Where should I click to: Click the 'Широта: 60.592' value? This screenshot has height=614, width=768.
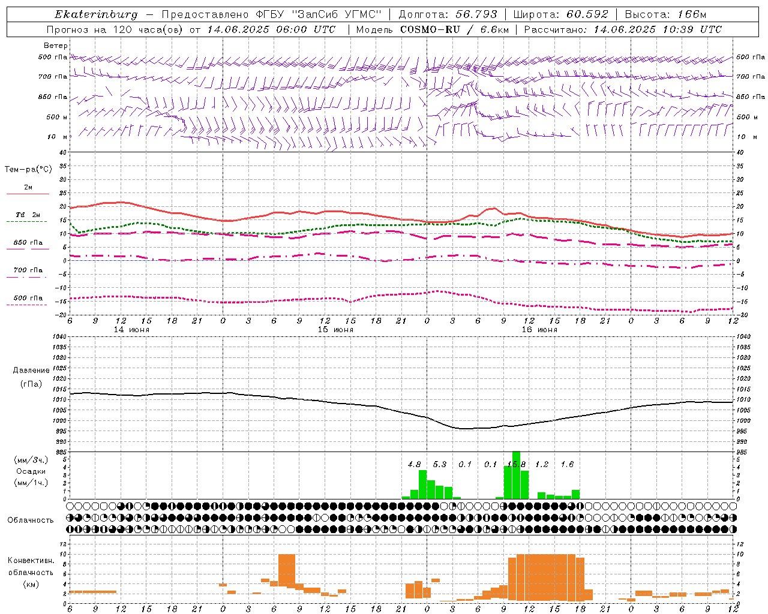(x=561, y=14)
